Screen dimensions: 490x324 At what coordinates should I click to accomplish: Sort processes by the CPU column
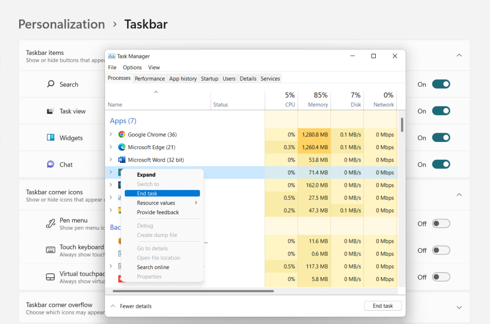click(x=281, y=99)
